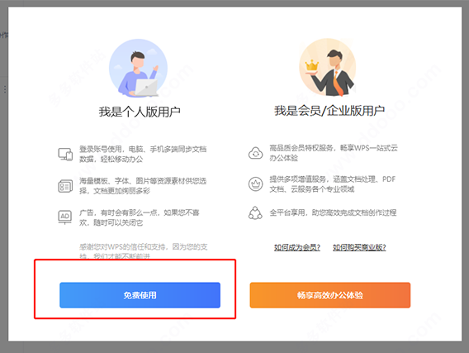Select the businessman holding crown illustration
The height and width of the screenshot is (353, 469).
coord(328,68)
